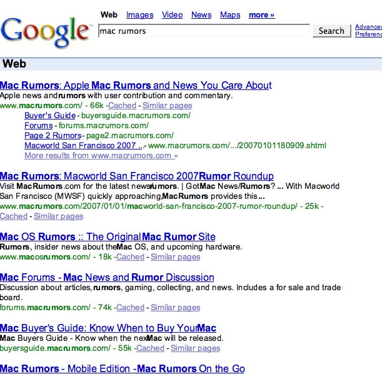The image size is (382, 374).
Task: Open 'Mac Buyer's Guide: Know When to Buy'
Action: pyautogui.click(x=108, y=328)
